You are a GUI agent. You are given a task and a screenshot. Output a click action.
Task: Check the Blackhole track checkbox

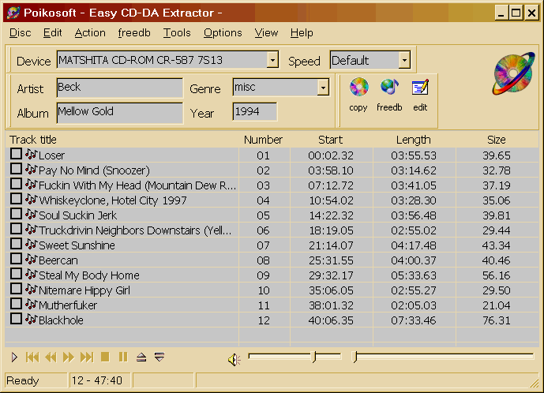(16, 318)
